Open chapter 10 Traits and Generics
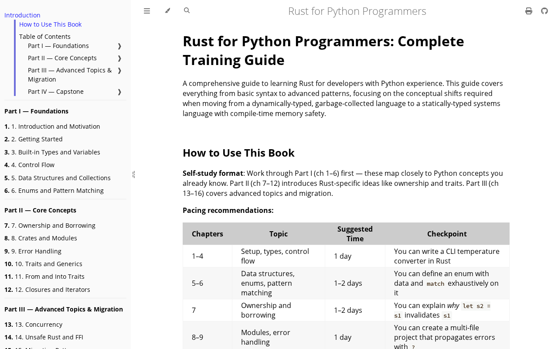 pyautogui.click(x=43, y=264)
